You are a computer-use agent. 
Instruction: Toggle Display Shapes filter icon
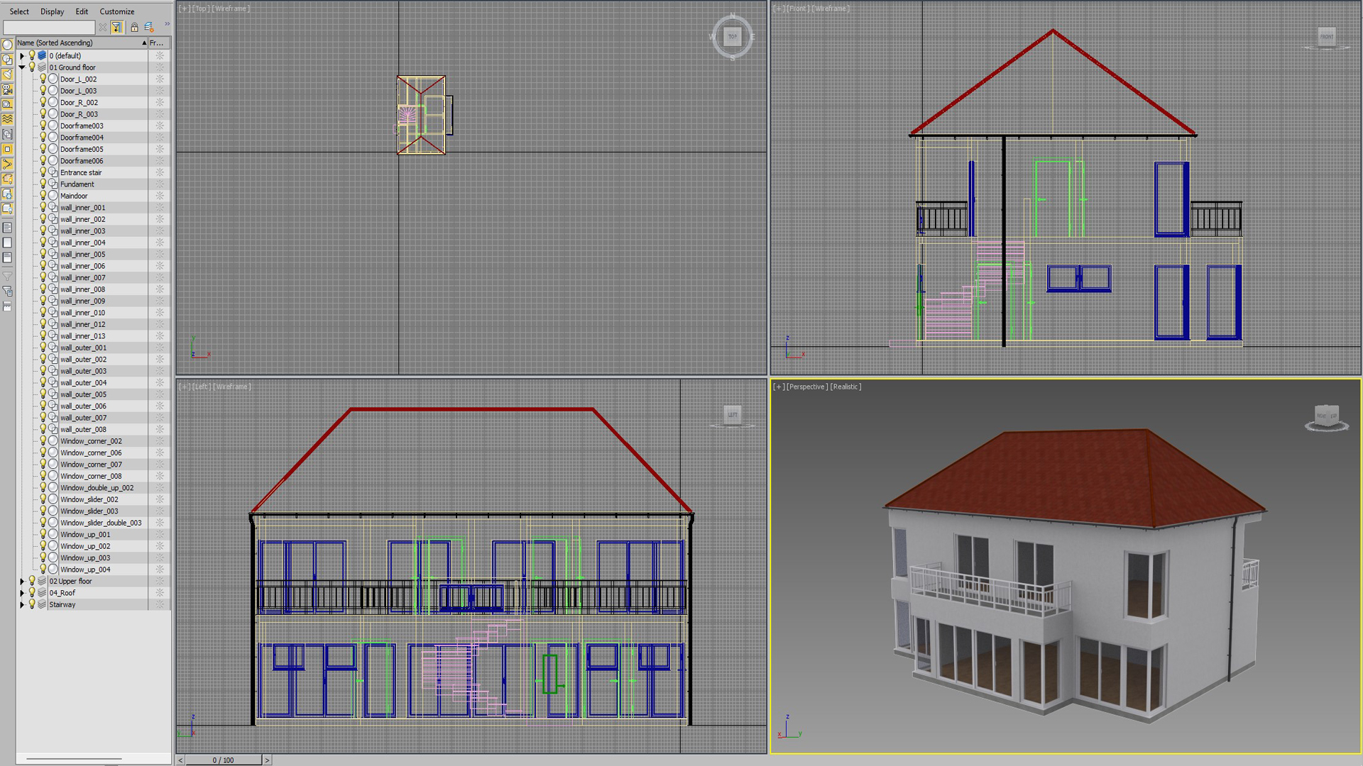[x=7, y=60]
